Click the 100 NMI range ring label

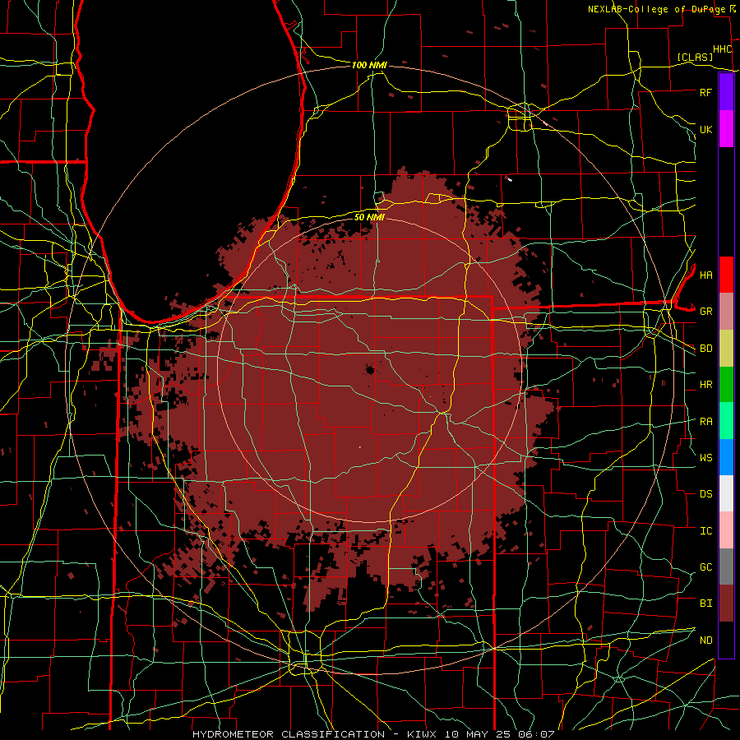tap(369, 65)
